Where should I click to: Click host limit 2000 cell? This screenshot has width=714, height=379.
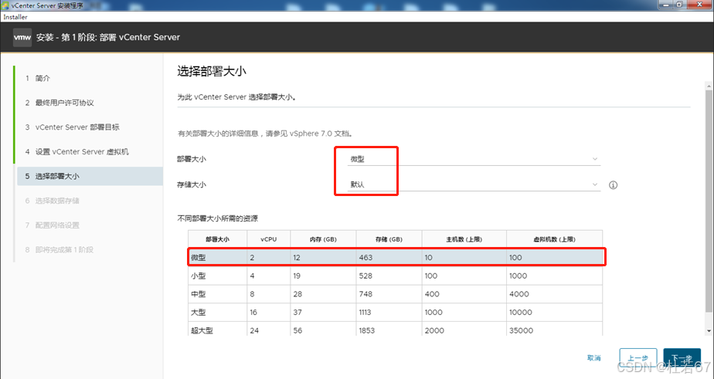(x=464, y=330)
